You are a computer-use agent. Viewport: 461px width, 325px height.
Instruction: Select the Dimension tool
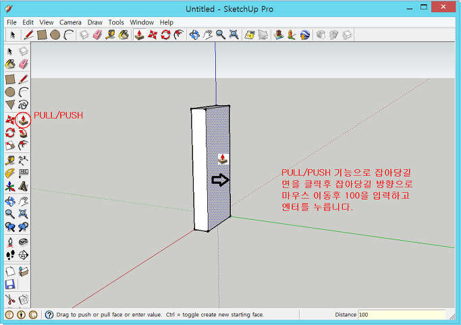(23, 160)
